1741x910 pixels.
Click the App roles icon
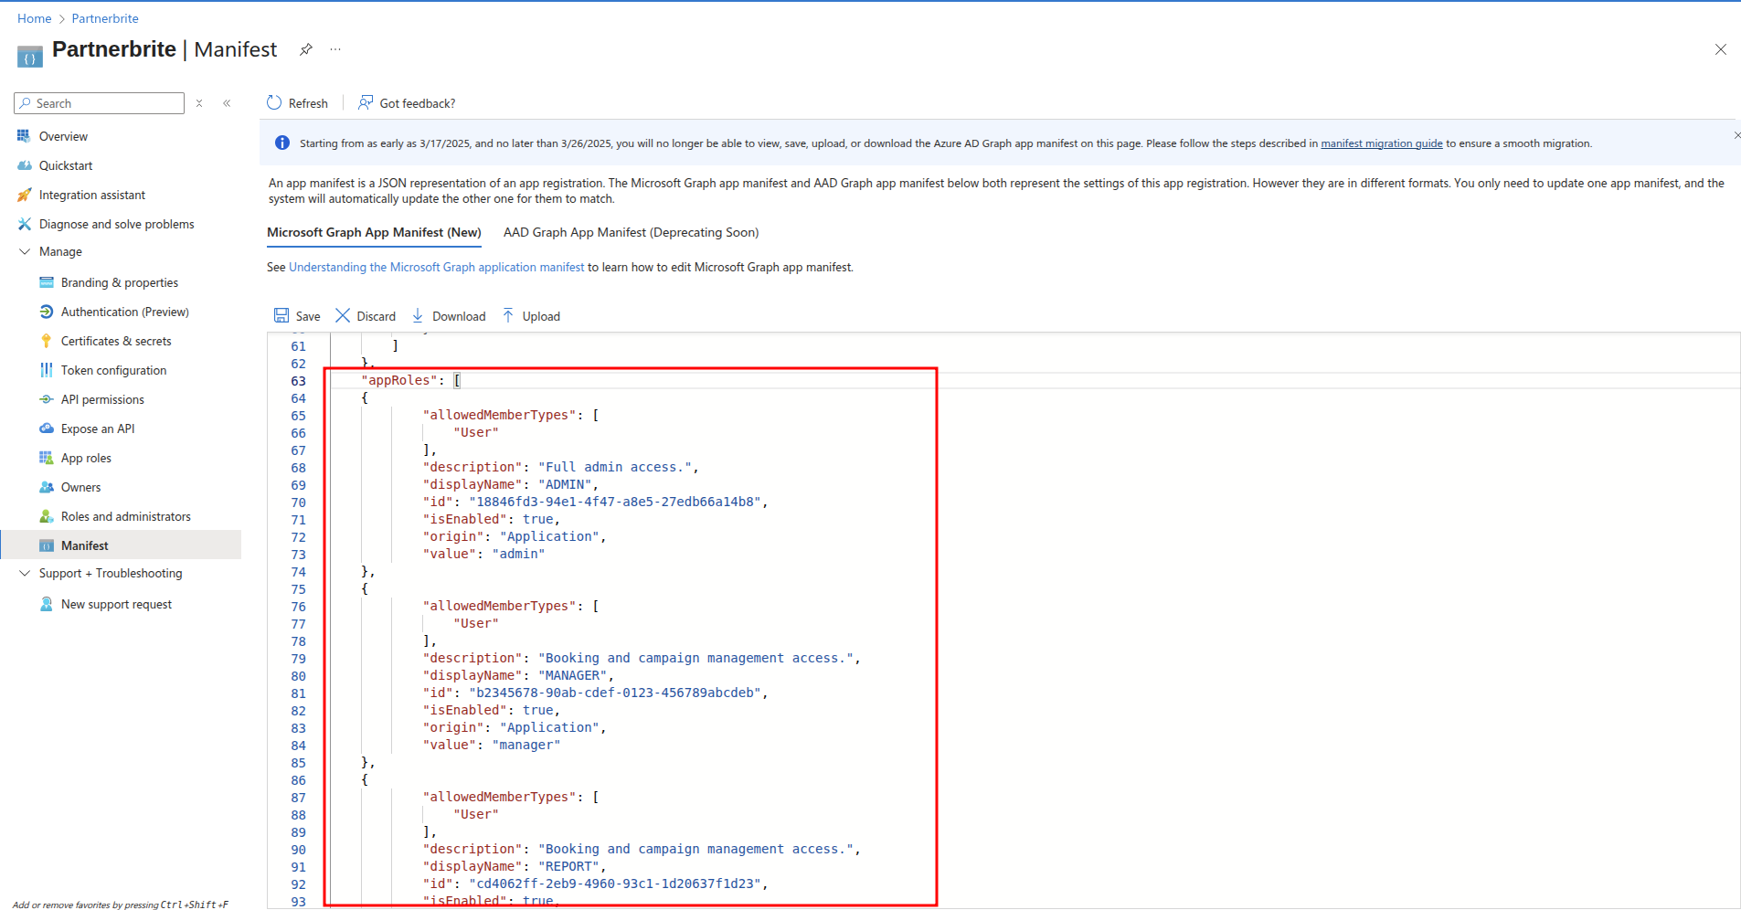[47, 458]
